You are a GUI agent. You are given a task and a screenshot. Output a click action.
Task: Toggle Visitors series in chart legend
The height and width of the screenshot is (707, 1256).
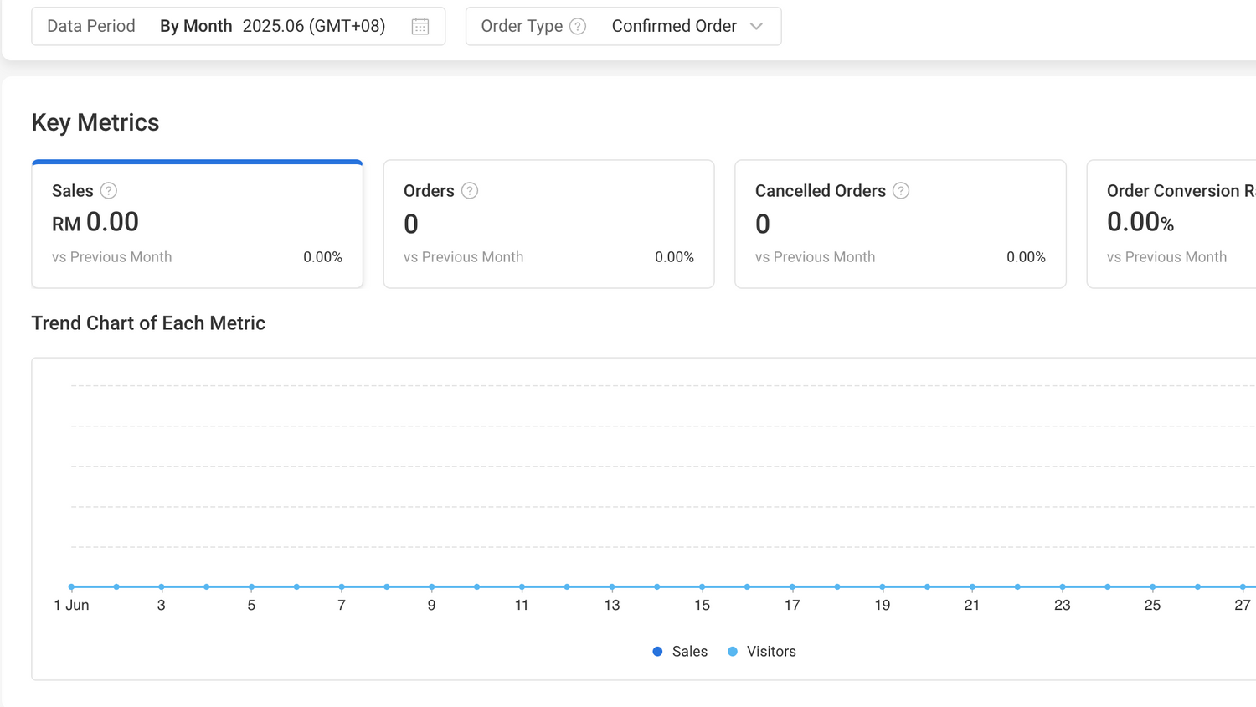pos(770,652)
